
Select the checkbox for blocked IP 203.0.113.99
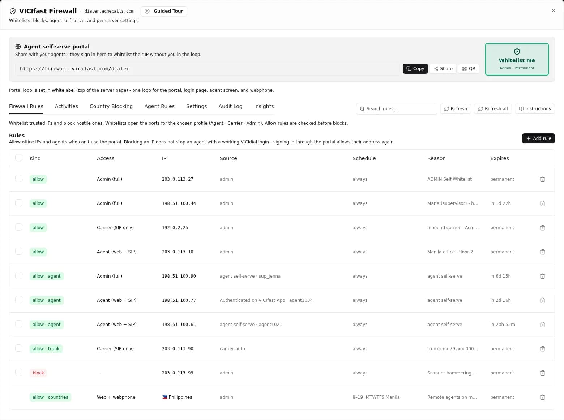(x=19, y=372)
